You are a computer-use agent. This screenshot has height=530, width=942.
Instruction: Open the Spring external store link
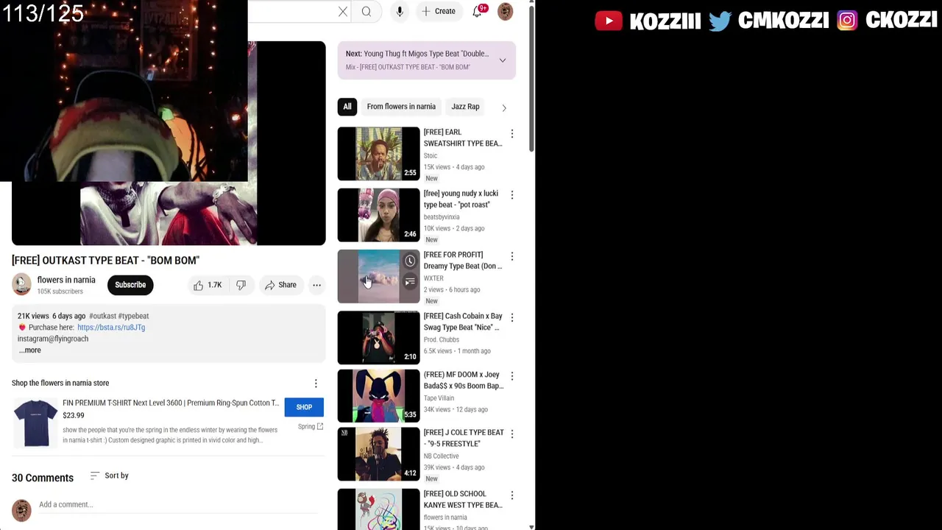pyautogui.click(x=311, y=426)
